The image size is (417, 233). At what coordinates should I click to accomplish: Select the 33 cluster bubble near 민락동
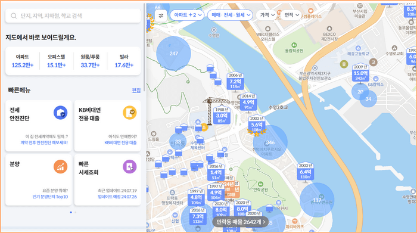tap(178, 141)
